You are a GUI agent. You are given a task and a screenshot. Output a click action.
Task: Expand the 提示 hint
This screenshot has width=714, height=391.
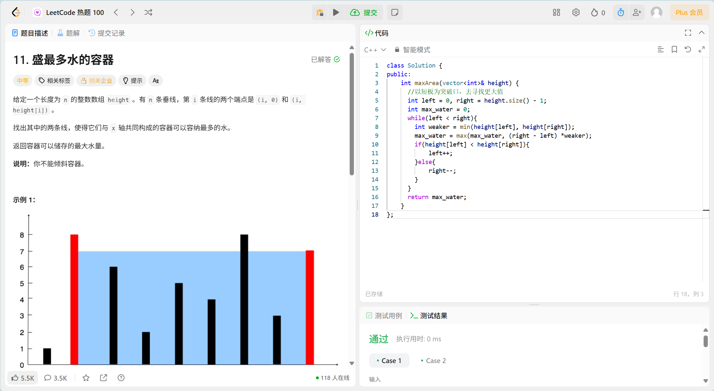click(132, 81)
